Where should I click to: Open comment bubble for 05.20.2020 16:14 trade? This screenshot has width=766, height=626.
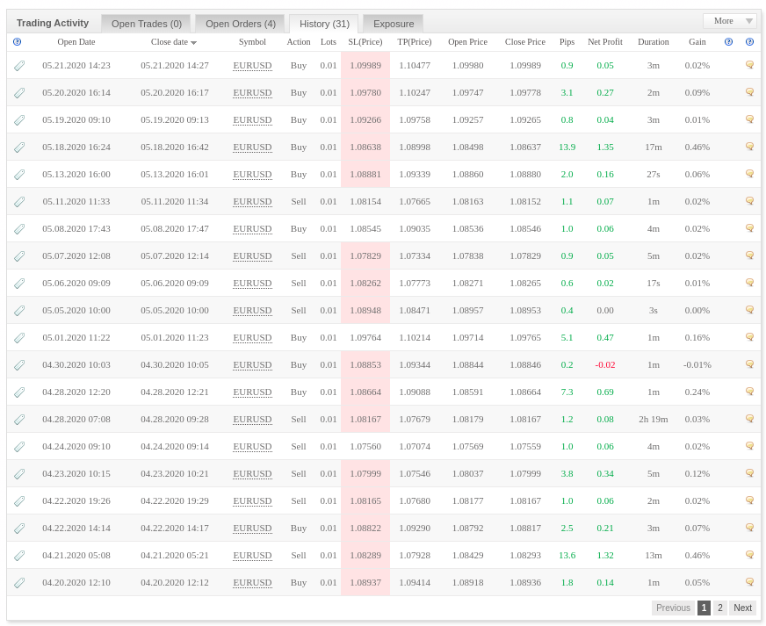point(749,92)
